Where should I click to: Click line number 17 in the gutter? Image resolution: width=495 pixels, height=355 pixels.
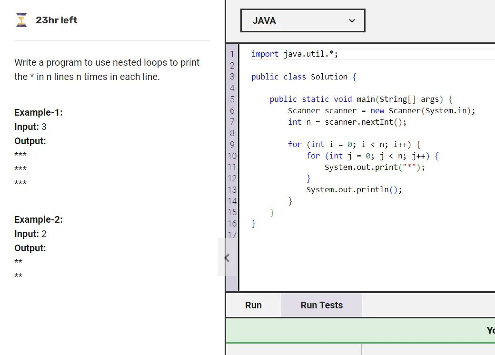point(232,235)
